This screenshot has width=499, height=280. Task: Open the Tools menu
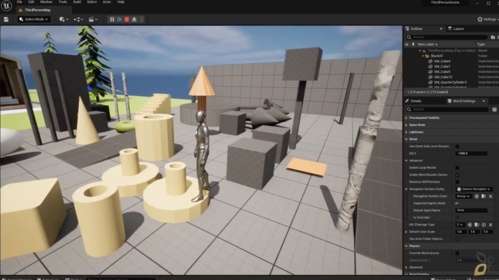click(63, 2)
